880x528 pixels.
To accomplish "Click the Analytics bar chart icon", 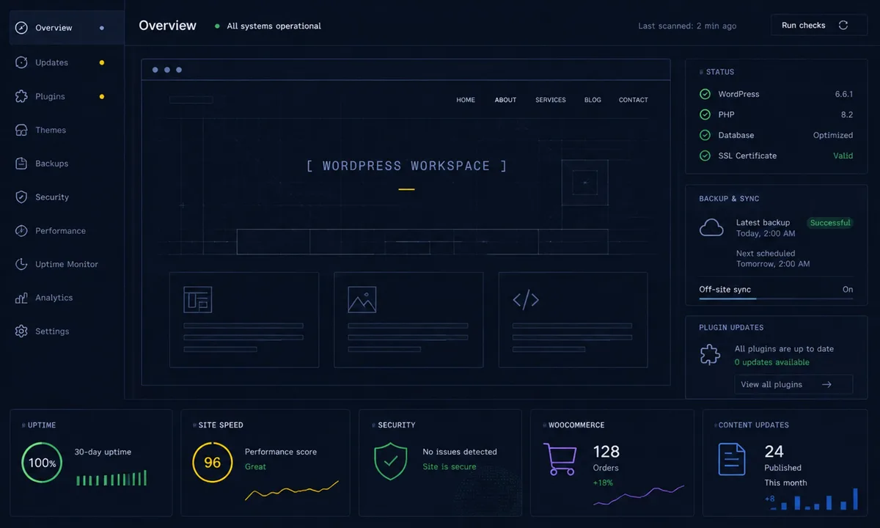I will point(21,298).
